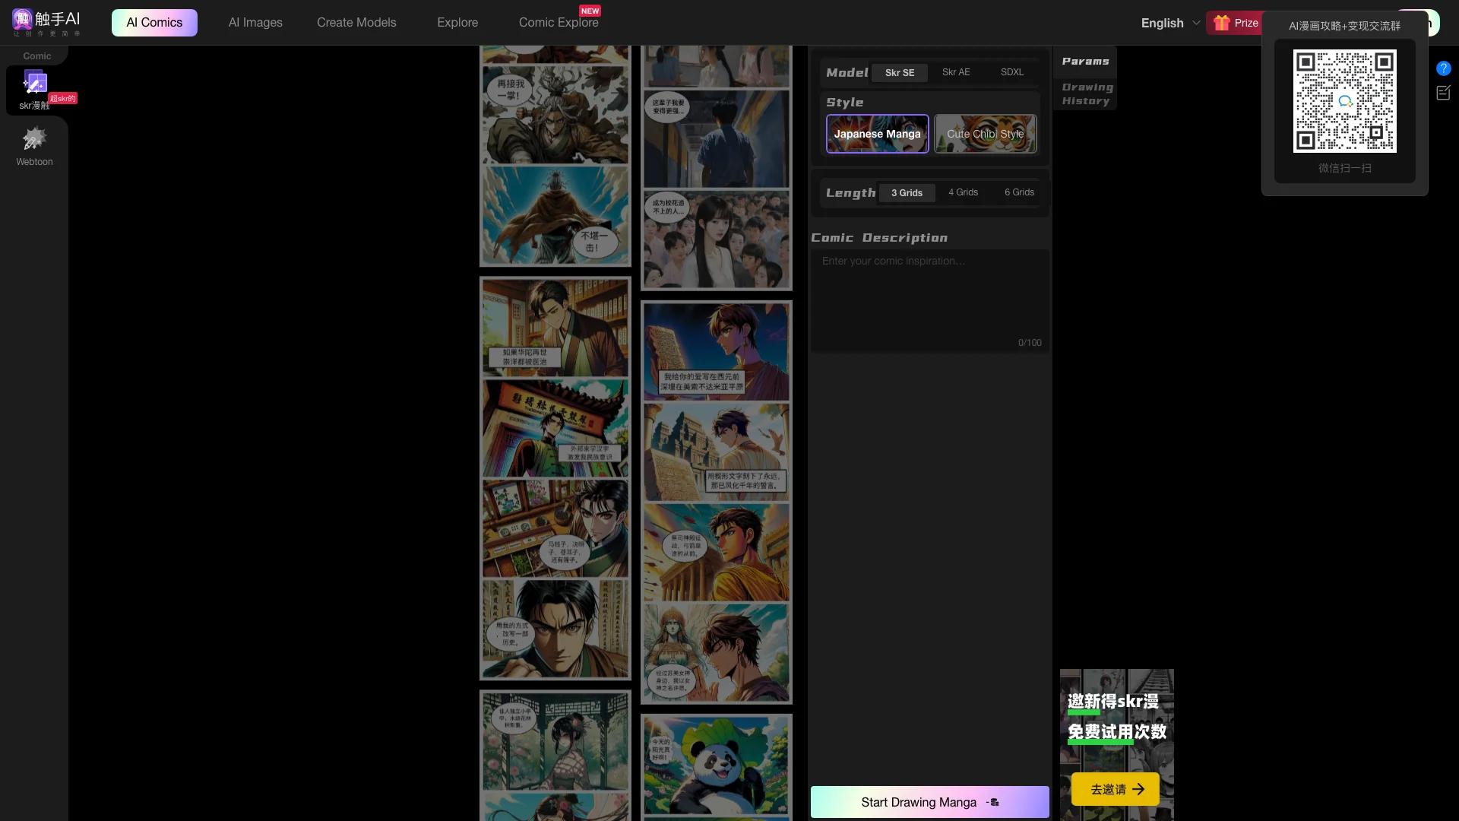
Task: Select the Skr SE model option
Action: [x=900, y=72]
